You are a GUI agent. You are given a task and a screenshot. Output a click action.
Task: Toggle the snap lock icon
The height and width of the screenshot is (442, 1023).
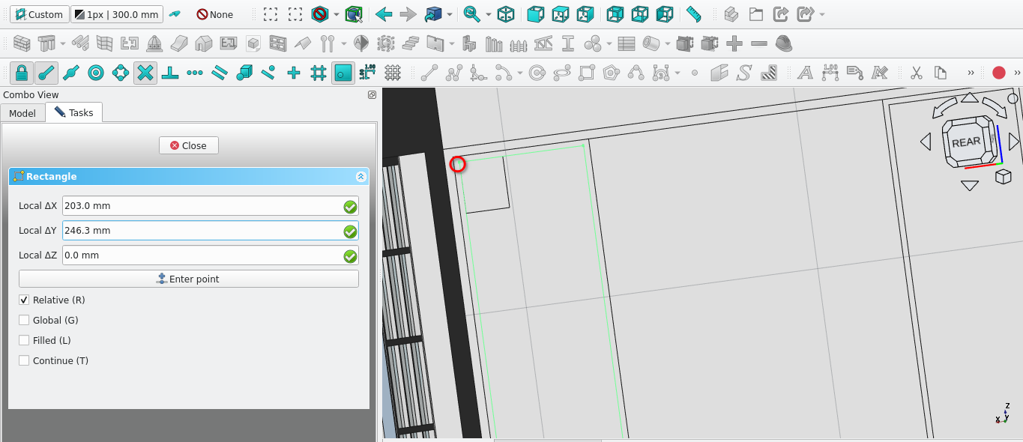pos(22,73)
